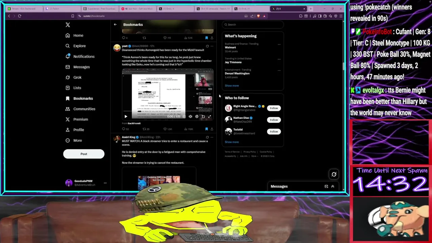Screen dimensions: 432x243
Task: Click the Brave Shields icon
Action: click(x=259, y=16)
